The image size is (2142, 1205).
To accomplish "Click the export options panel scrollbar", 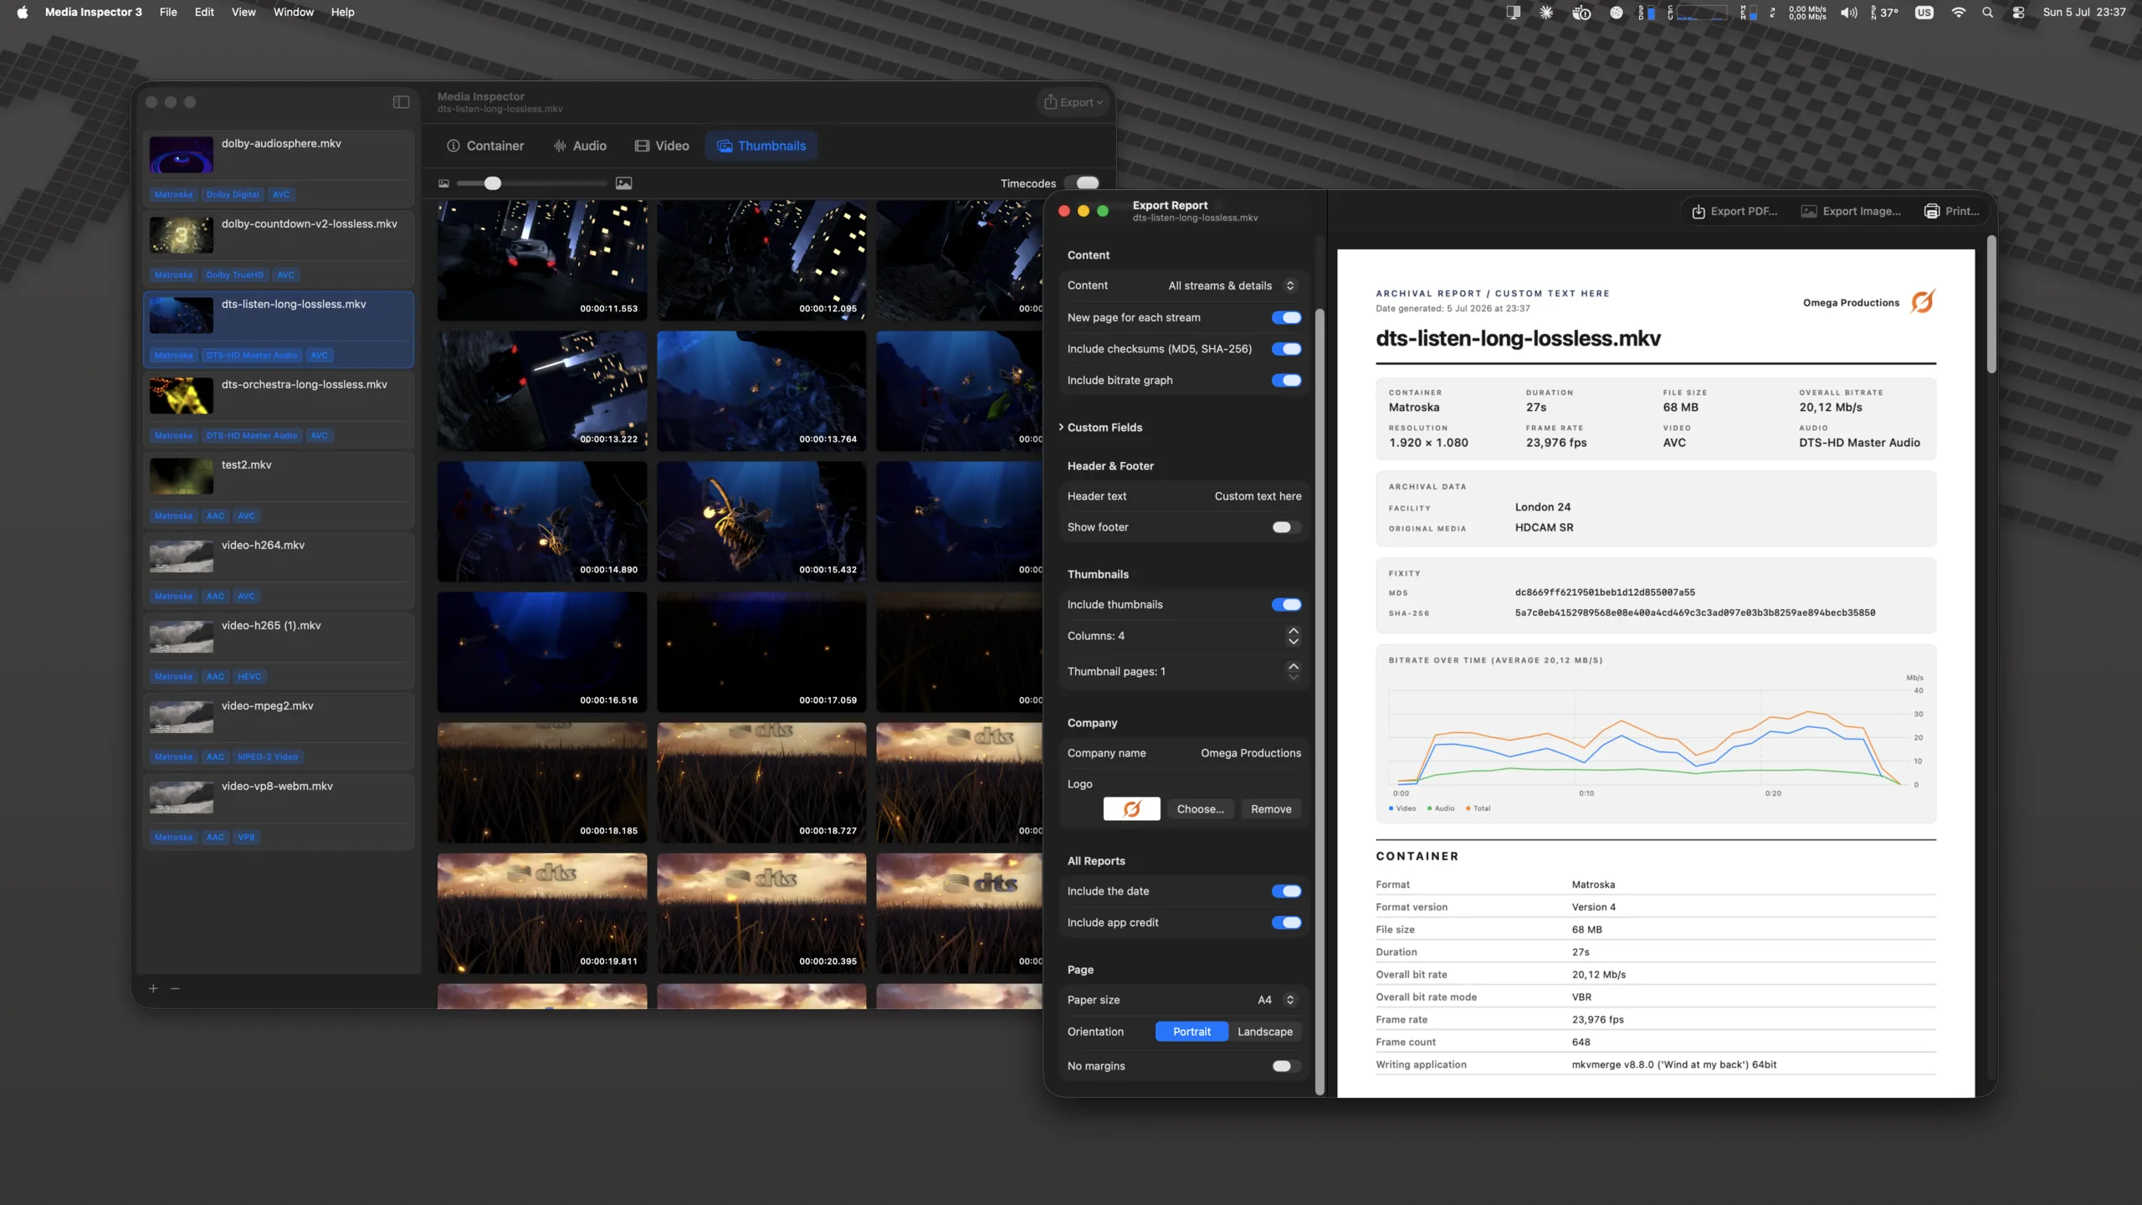I will point(1320,701).
